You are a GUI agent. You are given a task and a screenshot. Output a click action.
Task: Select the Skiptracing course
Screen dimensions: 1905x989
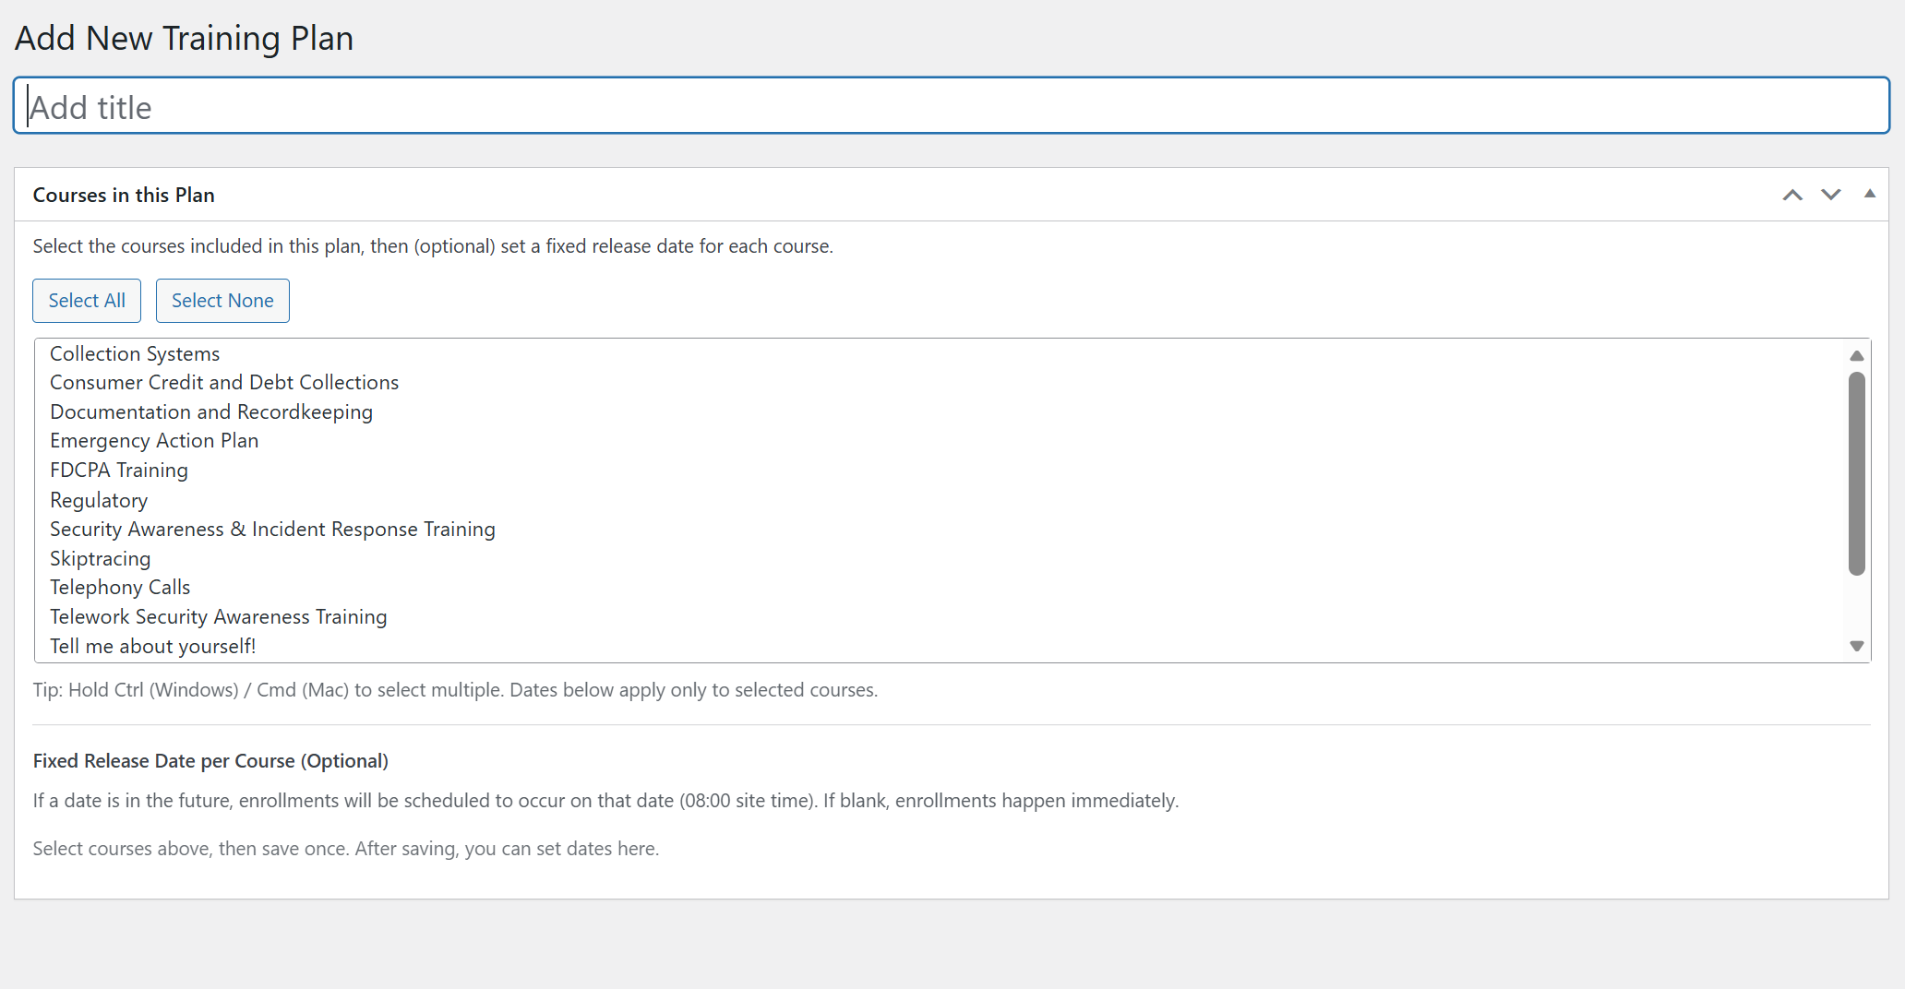pos(100,559)
